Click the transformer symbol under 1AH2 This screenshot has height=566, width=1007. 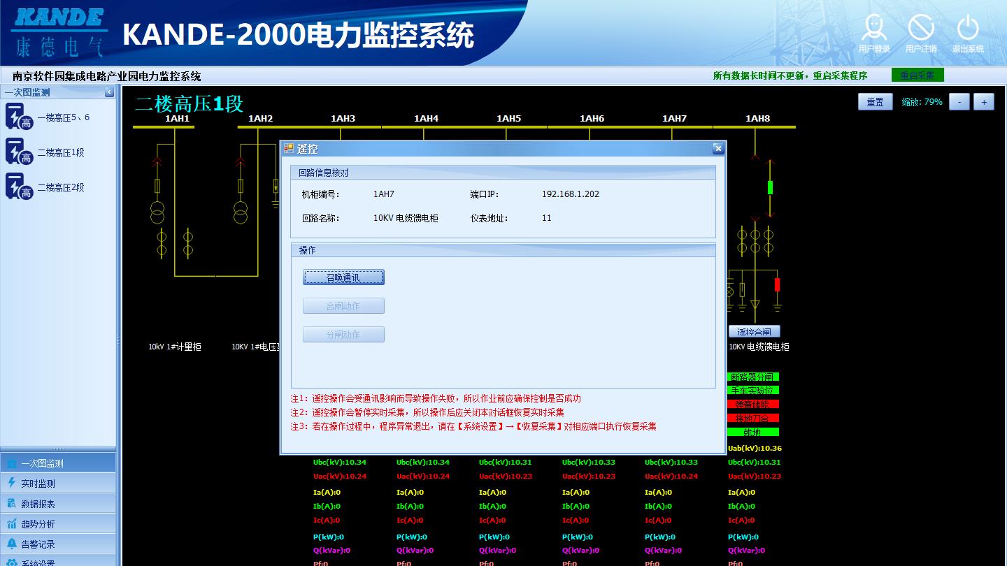[x=241, y=212]
